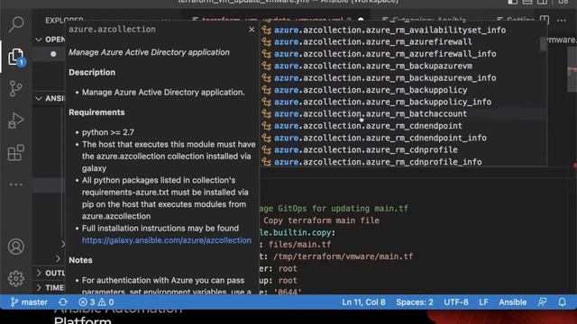Click the Ln 11, Col 8 indicator
Screen dimensions: 577x324
coord(363,302)
